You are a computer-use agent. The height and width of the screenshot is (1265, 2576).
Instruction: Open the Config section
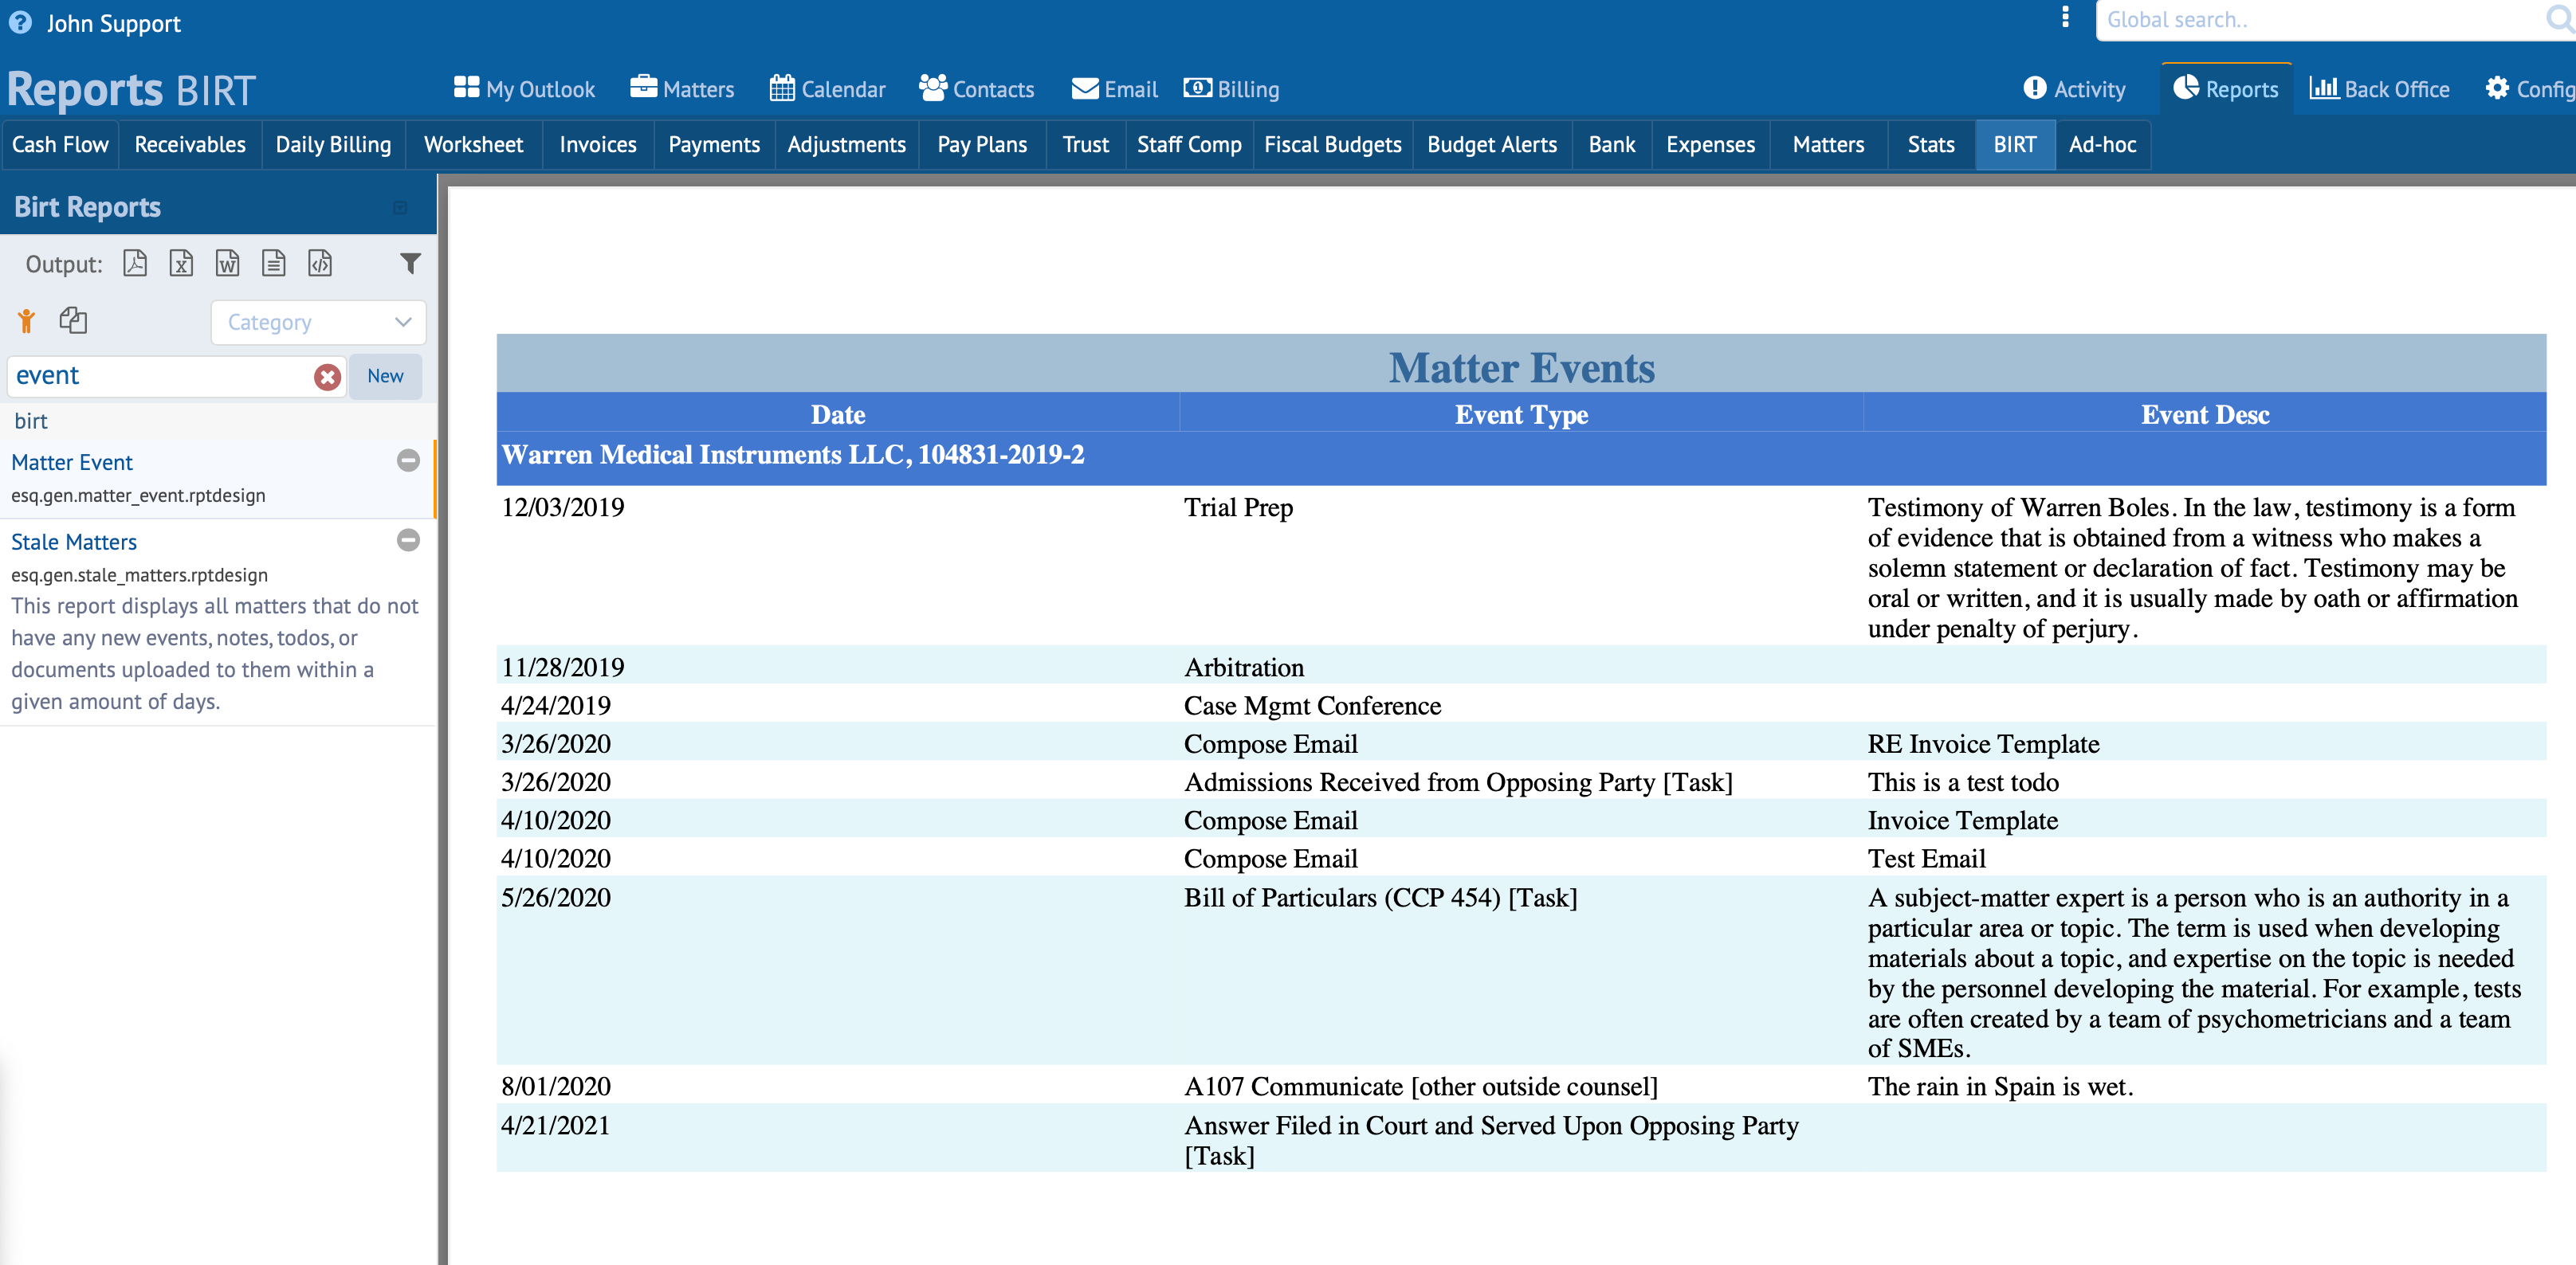click(x=2530, y=89)
